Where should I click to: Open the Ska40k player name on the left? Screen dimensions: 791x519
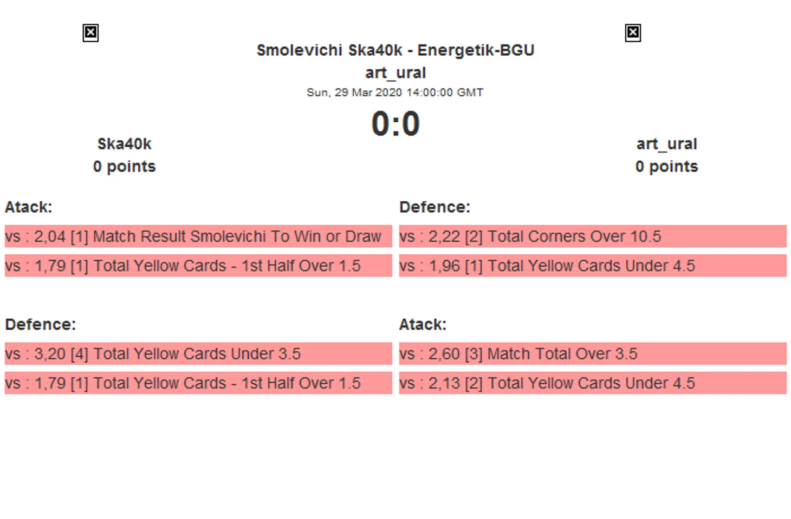click(x=124, y=144)
